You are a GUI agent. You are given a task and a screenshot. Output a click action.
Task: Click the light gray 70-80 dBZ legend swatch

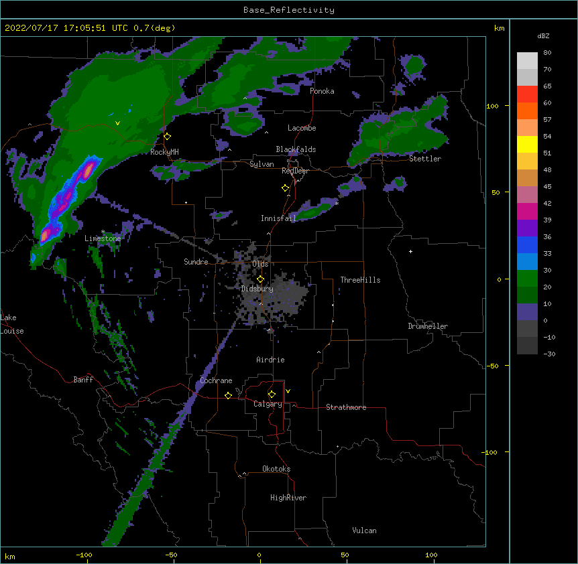[x=527, y=60]
